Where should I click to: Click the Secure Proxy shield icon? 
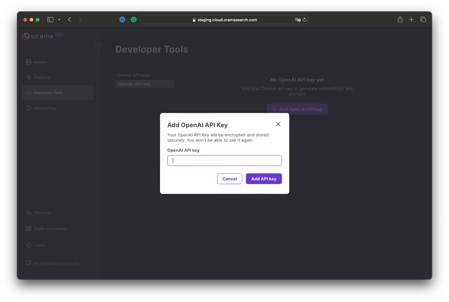(x=29, y=108)
